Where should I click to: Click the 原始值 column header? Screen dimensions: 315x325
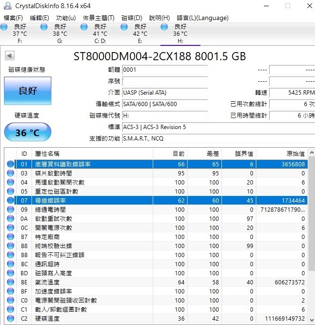click(282, 153)
